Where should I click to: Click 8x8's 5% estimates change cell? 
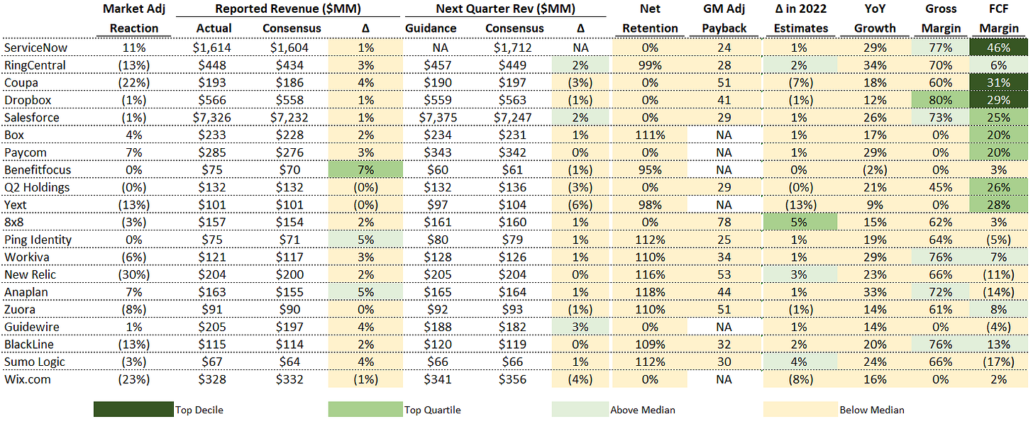[x=800, y=222]
